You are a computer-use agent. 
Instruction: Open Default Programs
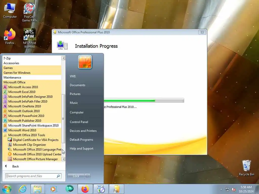(81, 139)
